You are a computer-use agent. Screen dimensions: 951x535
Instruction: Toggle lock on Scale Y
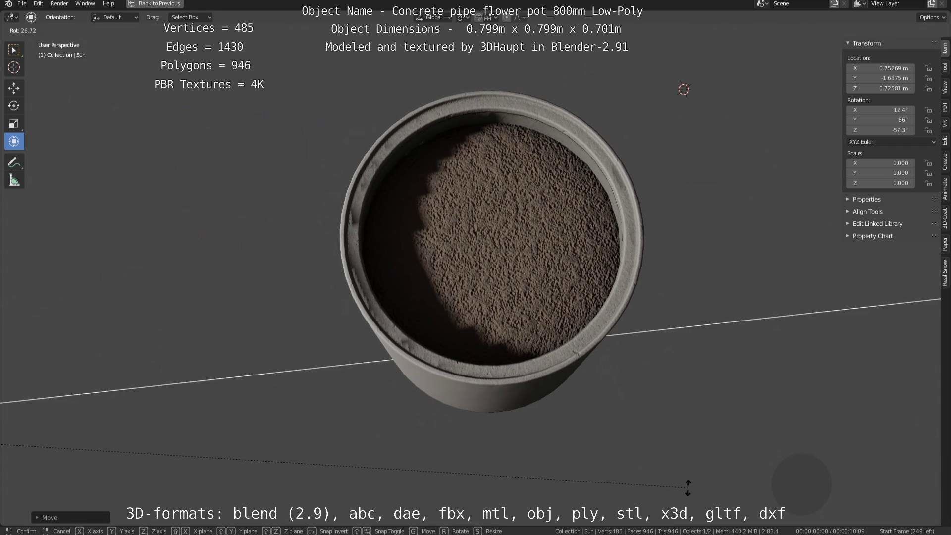[x=929, y=173]
